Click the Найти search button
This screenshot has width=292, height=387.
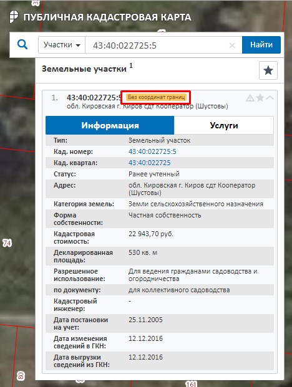[261, 45]
